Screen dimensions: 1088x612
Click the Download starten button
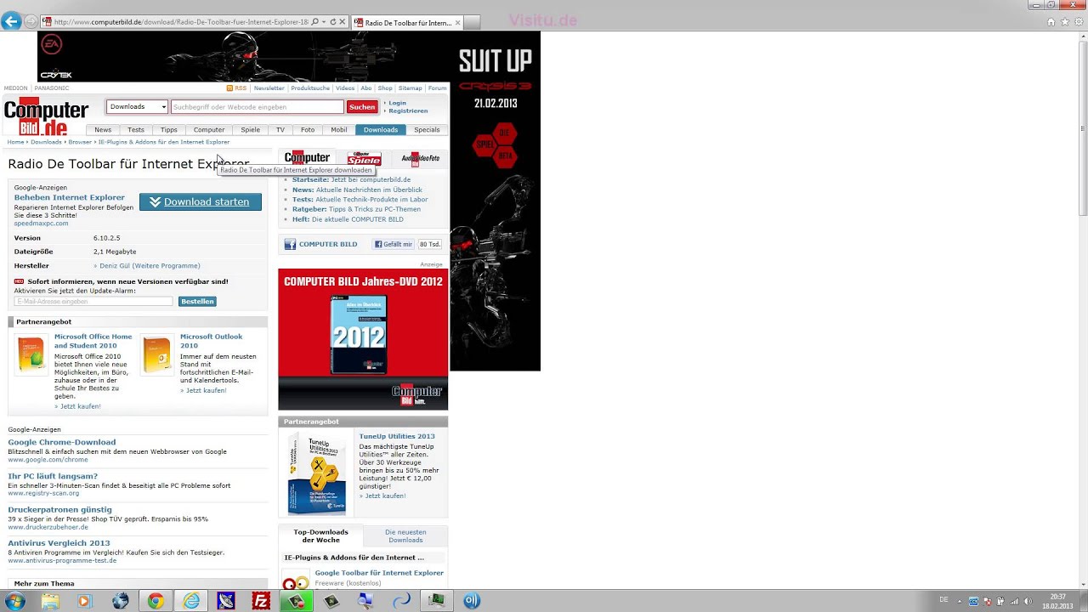pos(201,202)
